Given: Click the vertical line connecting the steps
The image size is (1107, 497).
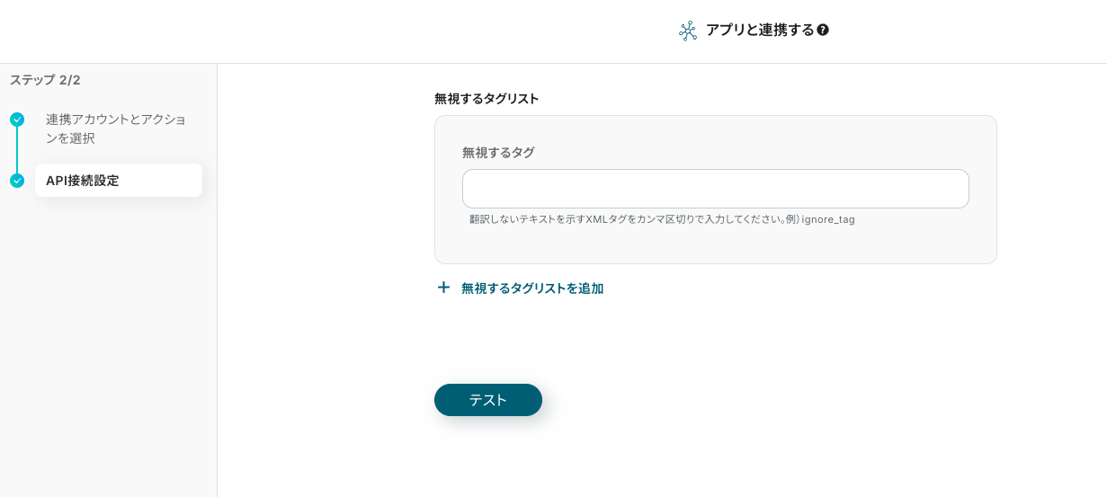Looking at the screenshot, I should tap(17, 150).
